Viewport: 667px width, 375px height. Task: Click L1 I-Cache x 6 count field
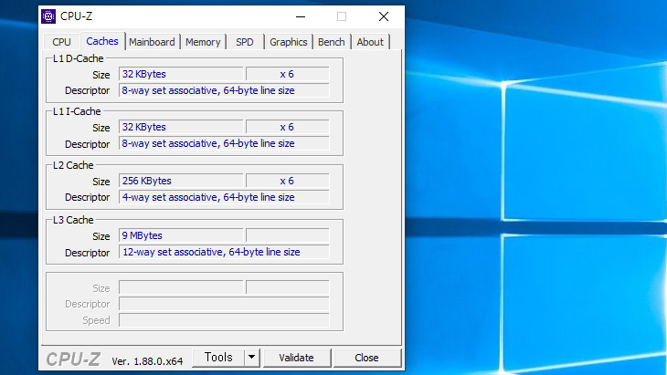[x=288, y=127]
